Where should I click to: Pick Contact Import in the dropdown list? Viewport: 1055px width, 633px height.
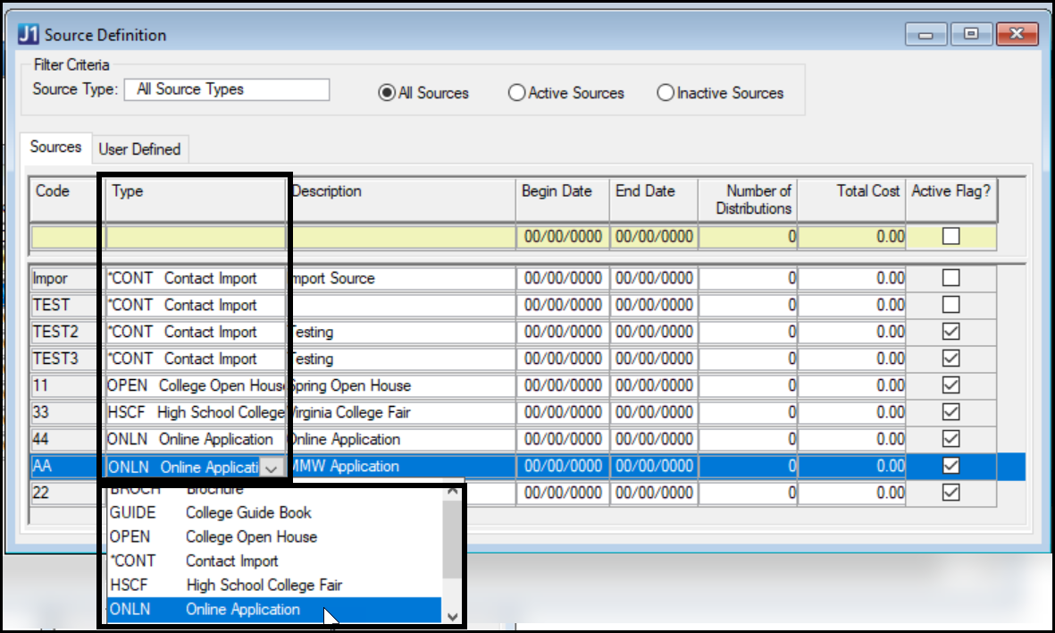point(231,561)
